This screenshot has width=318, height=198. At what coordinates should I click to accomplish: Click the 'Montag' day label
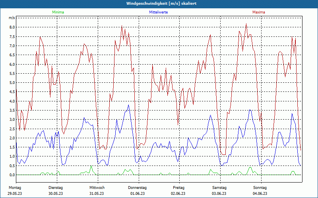(15, 188)
